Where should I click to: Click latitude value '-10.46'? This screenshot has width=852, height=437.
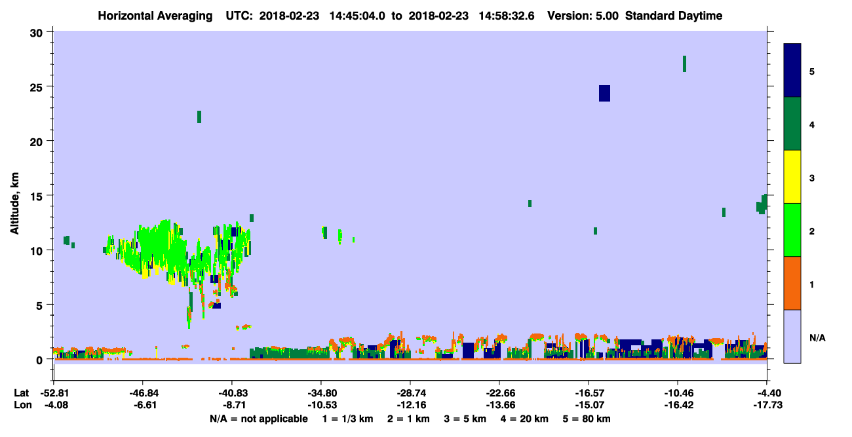pos(677,392)
